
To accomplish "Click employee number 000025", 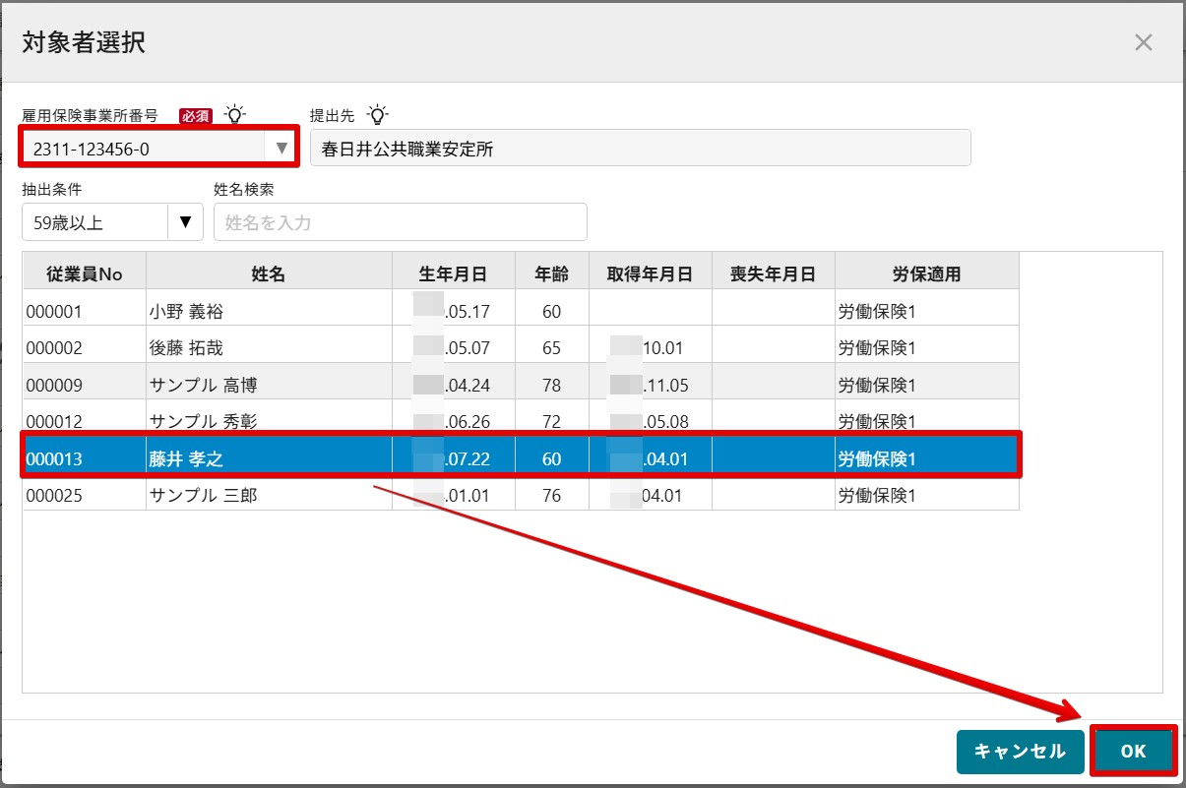I will pos(54,495).
